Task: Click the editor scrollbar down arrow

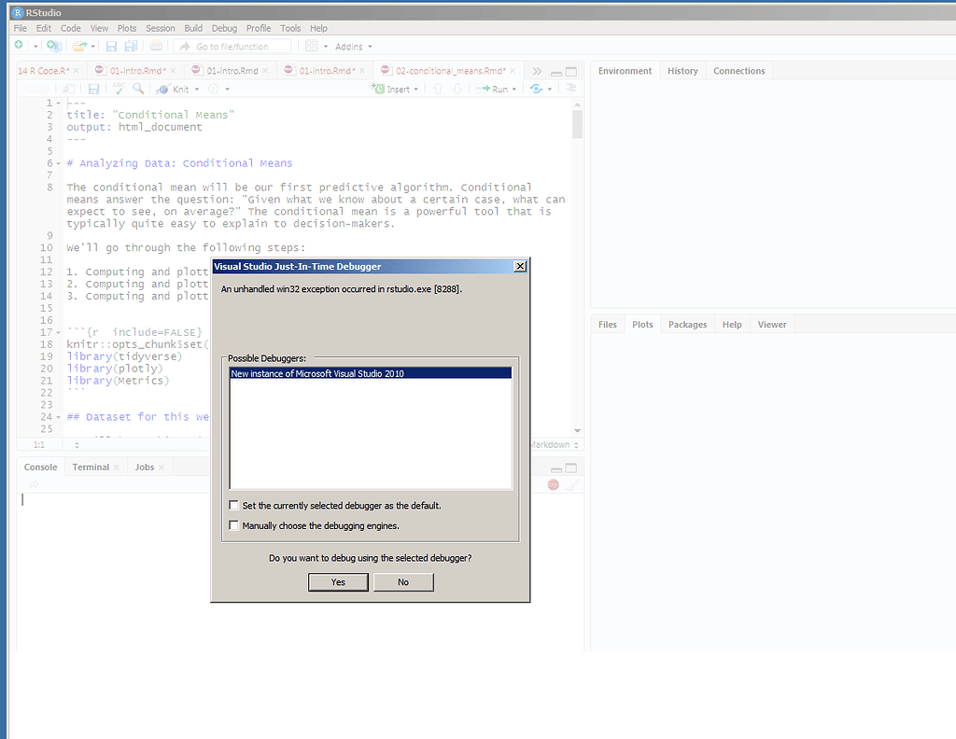Action: click(x=577, y=431)
